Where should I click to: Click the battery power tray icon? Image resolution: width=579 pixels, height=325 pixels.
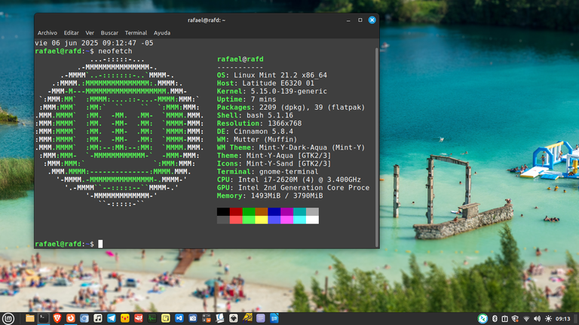(505, 318)
